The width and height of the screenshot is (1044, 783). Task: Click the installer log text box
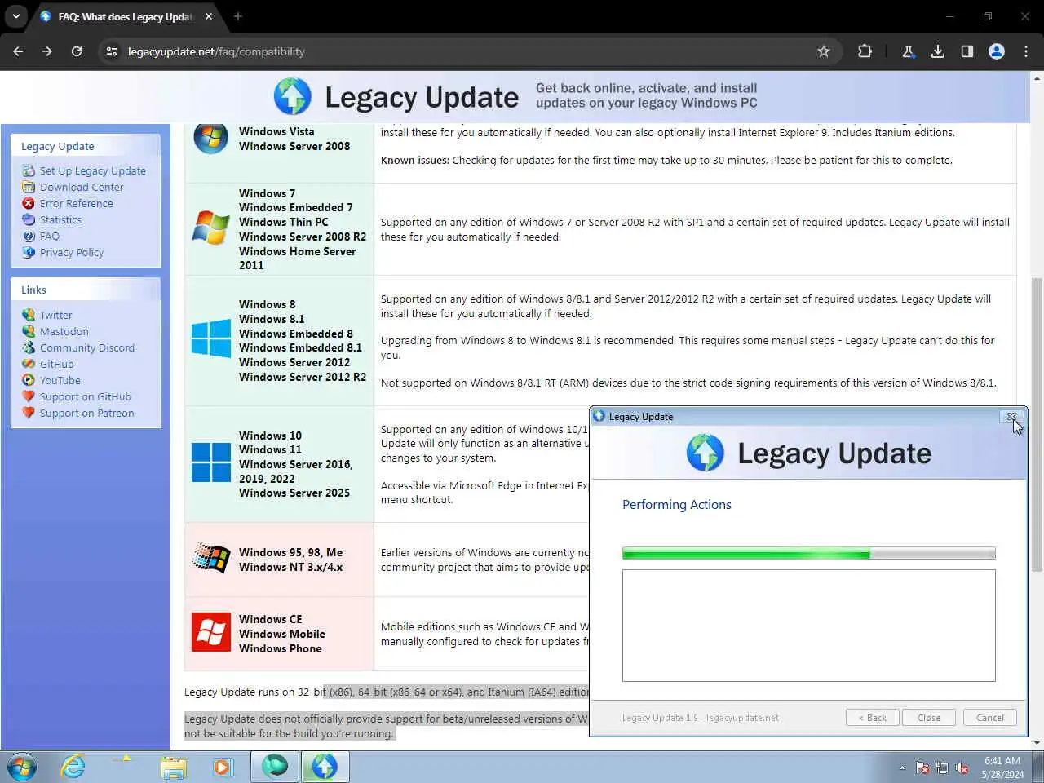(x=808, y=626)
